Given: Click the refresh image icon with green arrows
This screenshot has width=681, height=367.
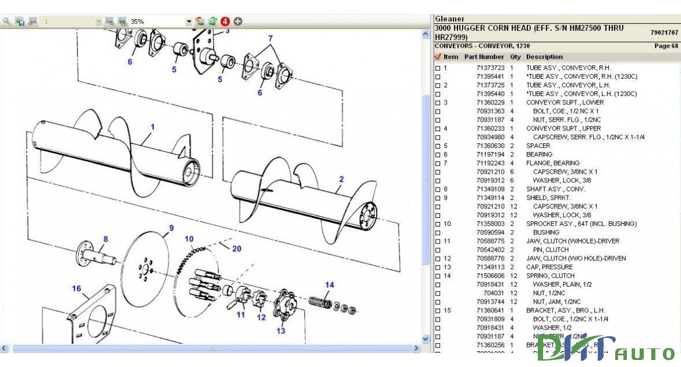Looking at the screenshot, I should [212, 21].
